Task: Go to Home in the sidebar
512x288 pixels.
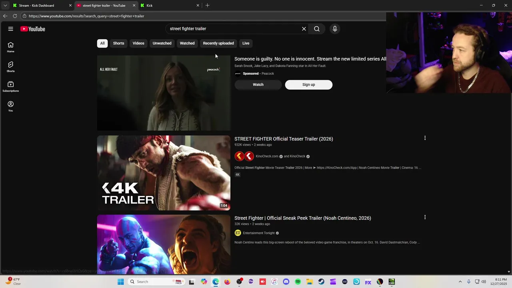Action: pos(10,47)
